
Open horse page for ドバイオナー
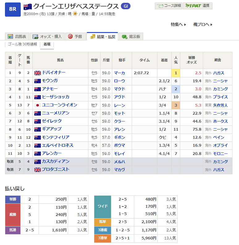pos(54,73)
